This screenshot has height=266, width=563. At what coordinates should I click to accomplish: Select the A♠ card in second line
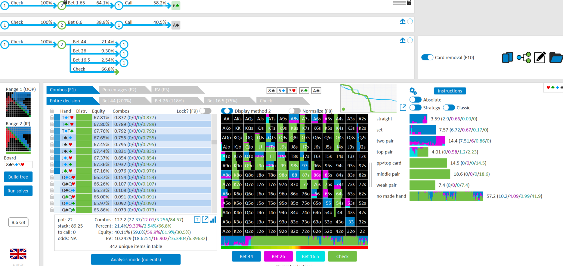[176, 25]
